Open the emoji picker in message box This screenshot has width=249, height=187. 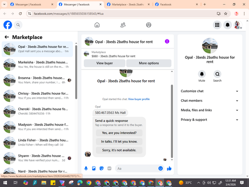tap(160, 169)
